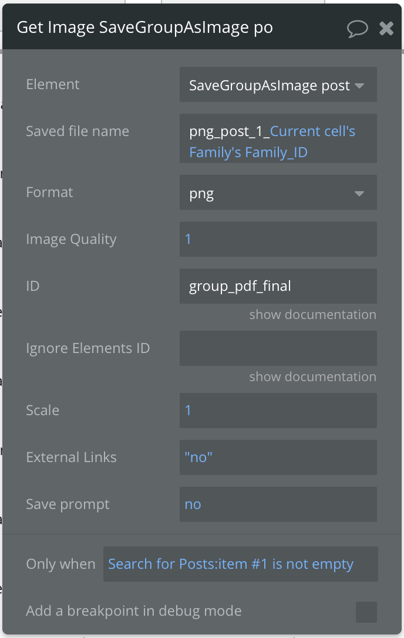
Task: Open show documentation under Ignore Elements ID
Action: tap(312, 376)
